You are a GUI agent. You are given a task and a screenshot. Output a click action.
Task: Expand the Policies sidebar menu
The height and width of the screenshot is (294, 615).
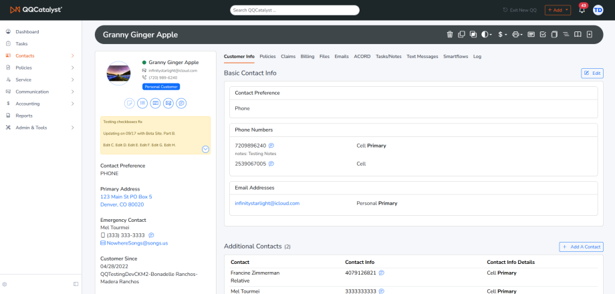41,67
